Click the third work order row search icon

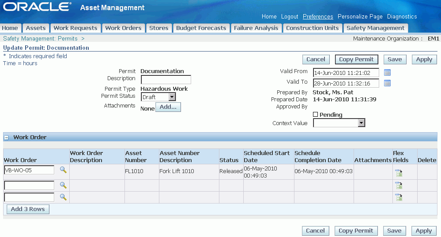[63, 197]
